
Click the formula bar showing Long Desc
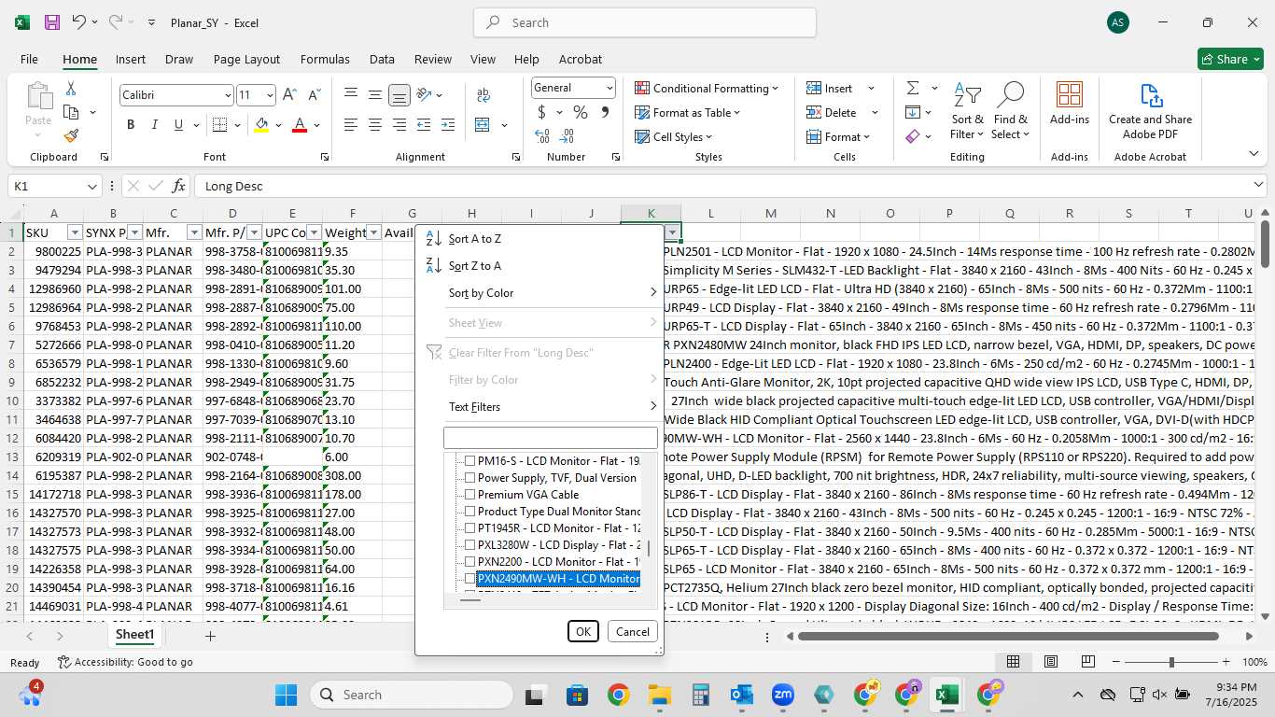click(x=731, y=186)
